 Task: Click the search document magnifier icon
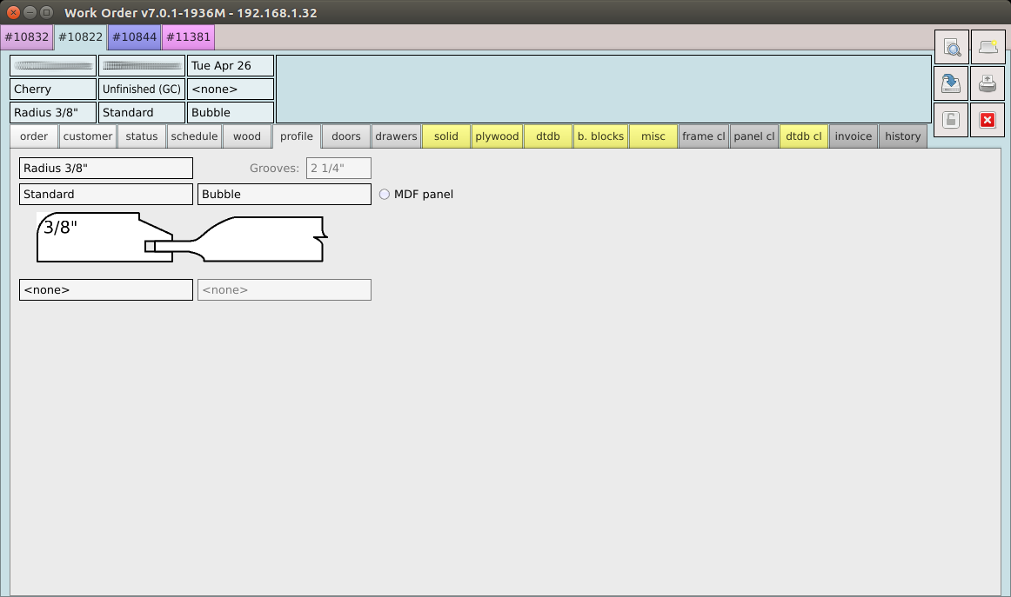(x=951, y=48)
